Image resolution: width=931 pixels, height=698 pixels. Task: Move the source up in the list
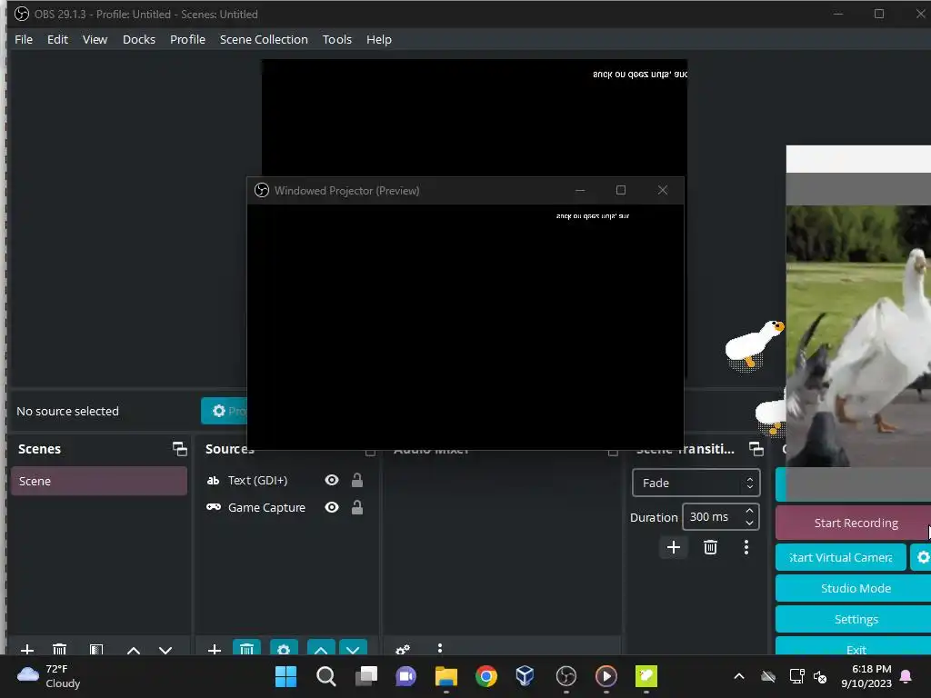pyautogui.click(x=321, y=648)
